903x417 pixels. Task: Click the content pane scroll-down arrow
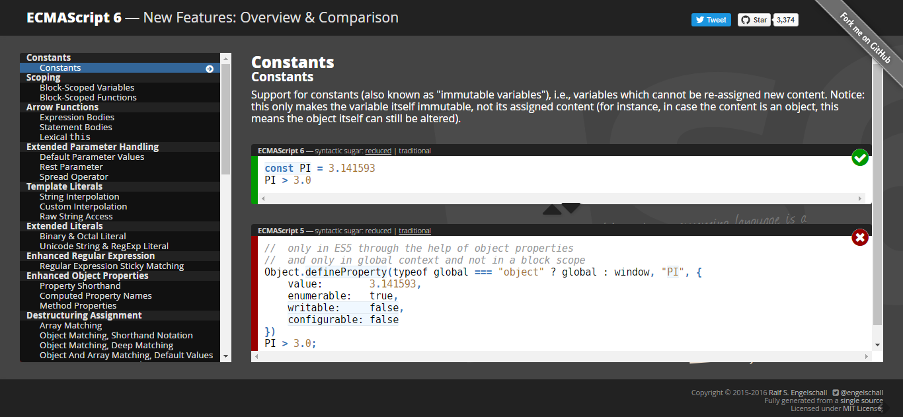[x=877, y=345]
